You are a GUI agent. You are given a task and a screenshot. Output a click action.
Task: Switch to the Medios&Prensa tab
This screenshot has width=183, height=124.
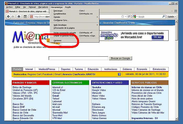tap(47, 69)
